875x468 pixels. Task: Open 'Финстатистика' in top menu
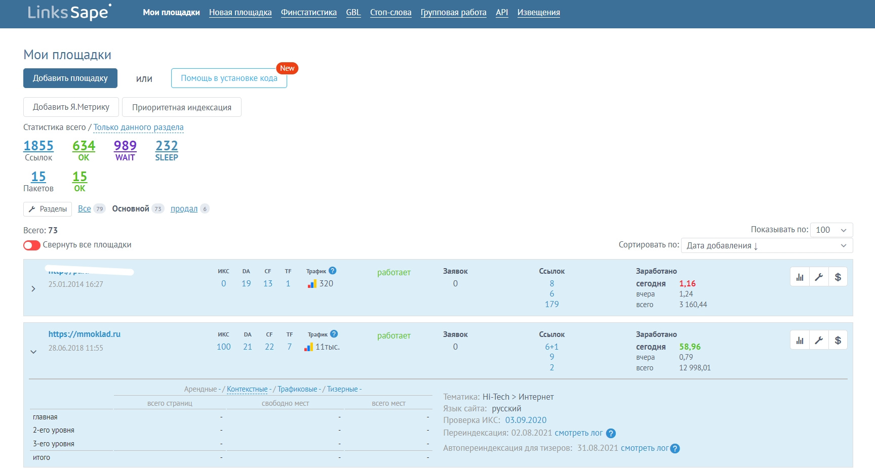tap(308, 13)
